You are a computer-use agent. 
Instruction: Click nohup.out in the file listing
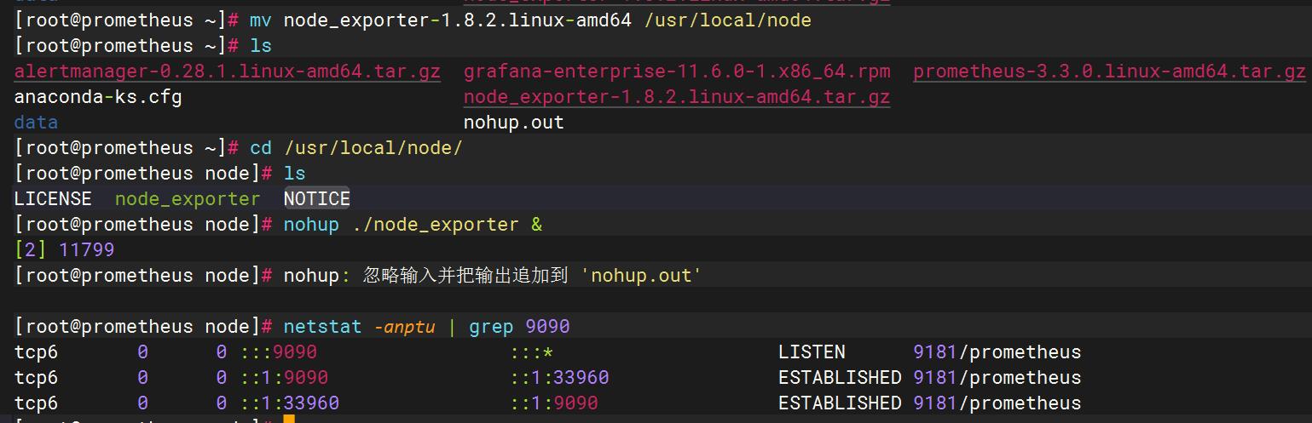click(x=514, y=123)
